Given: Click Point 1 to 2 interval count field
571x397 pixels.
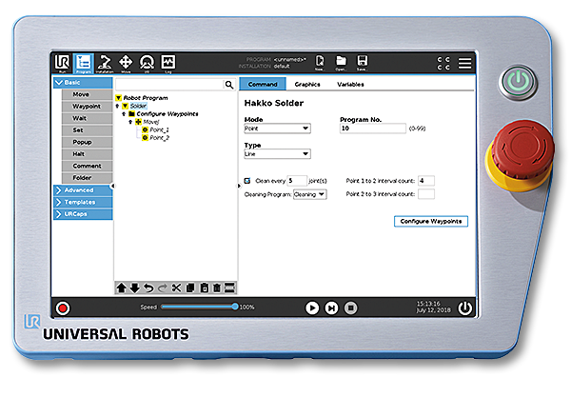Looking at the screenshot, I should (426, 181).
